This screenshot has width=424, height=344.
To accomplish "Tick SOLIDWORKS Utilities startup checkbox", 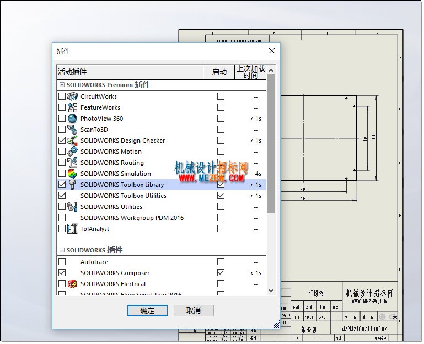I will coord(221,207).
